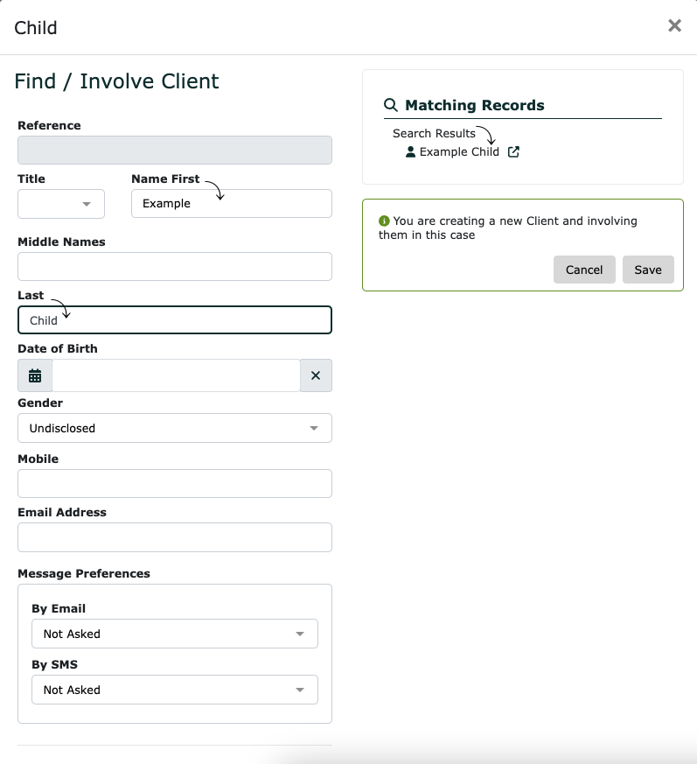This screenshot has height=764, width=697.
Task: Click the person icon beside Example Child
Action: [x=411, y=152]
